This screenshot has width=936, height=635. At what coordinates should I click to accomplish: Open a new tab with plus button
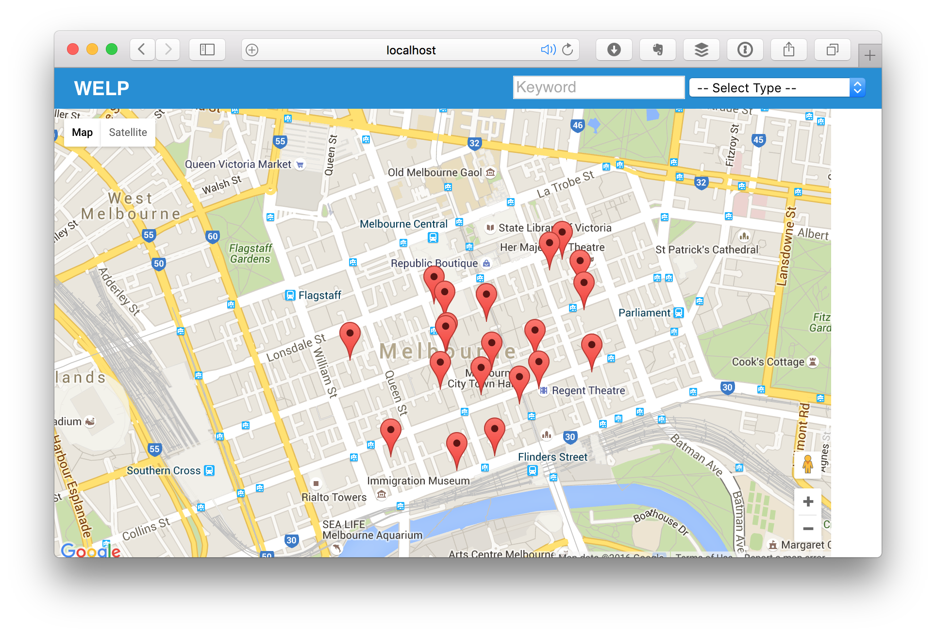click(x=869, y=55)
